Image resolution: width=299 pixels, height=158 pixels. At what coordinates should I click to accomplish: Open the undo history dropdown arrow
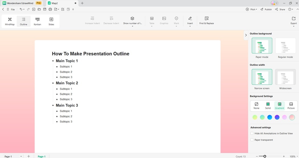pos(24,9)
